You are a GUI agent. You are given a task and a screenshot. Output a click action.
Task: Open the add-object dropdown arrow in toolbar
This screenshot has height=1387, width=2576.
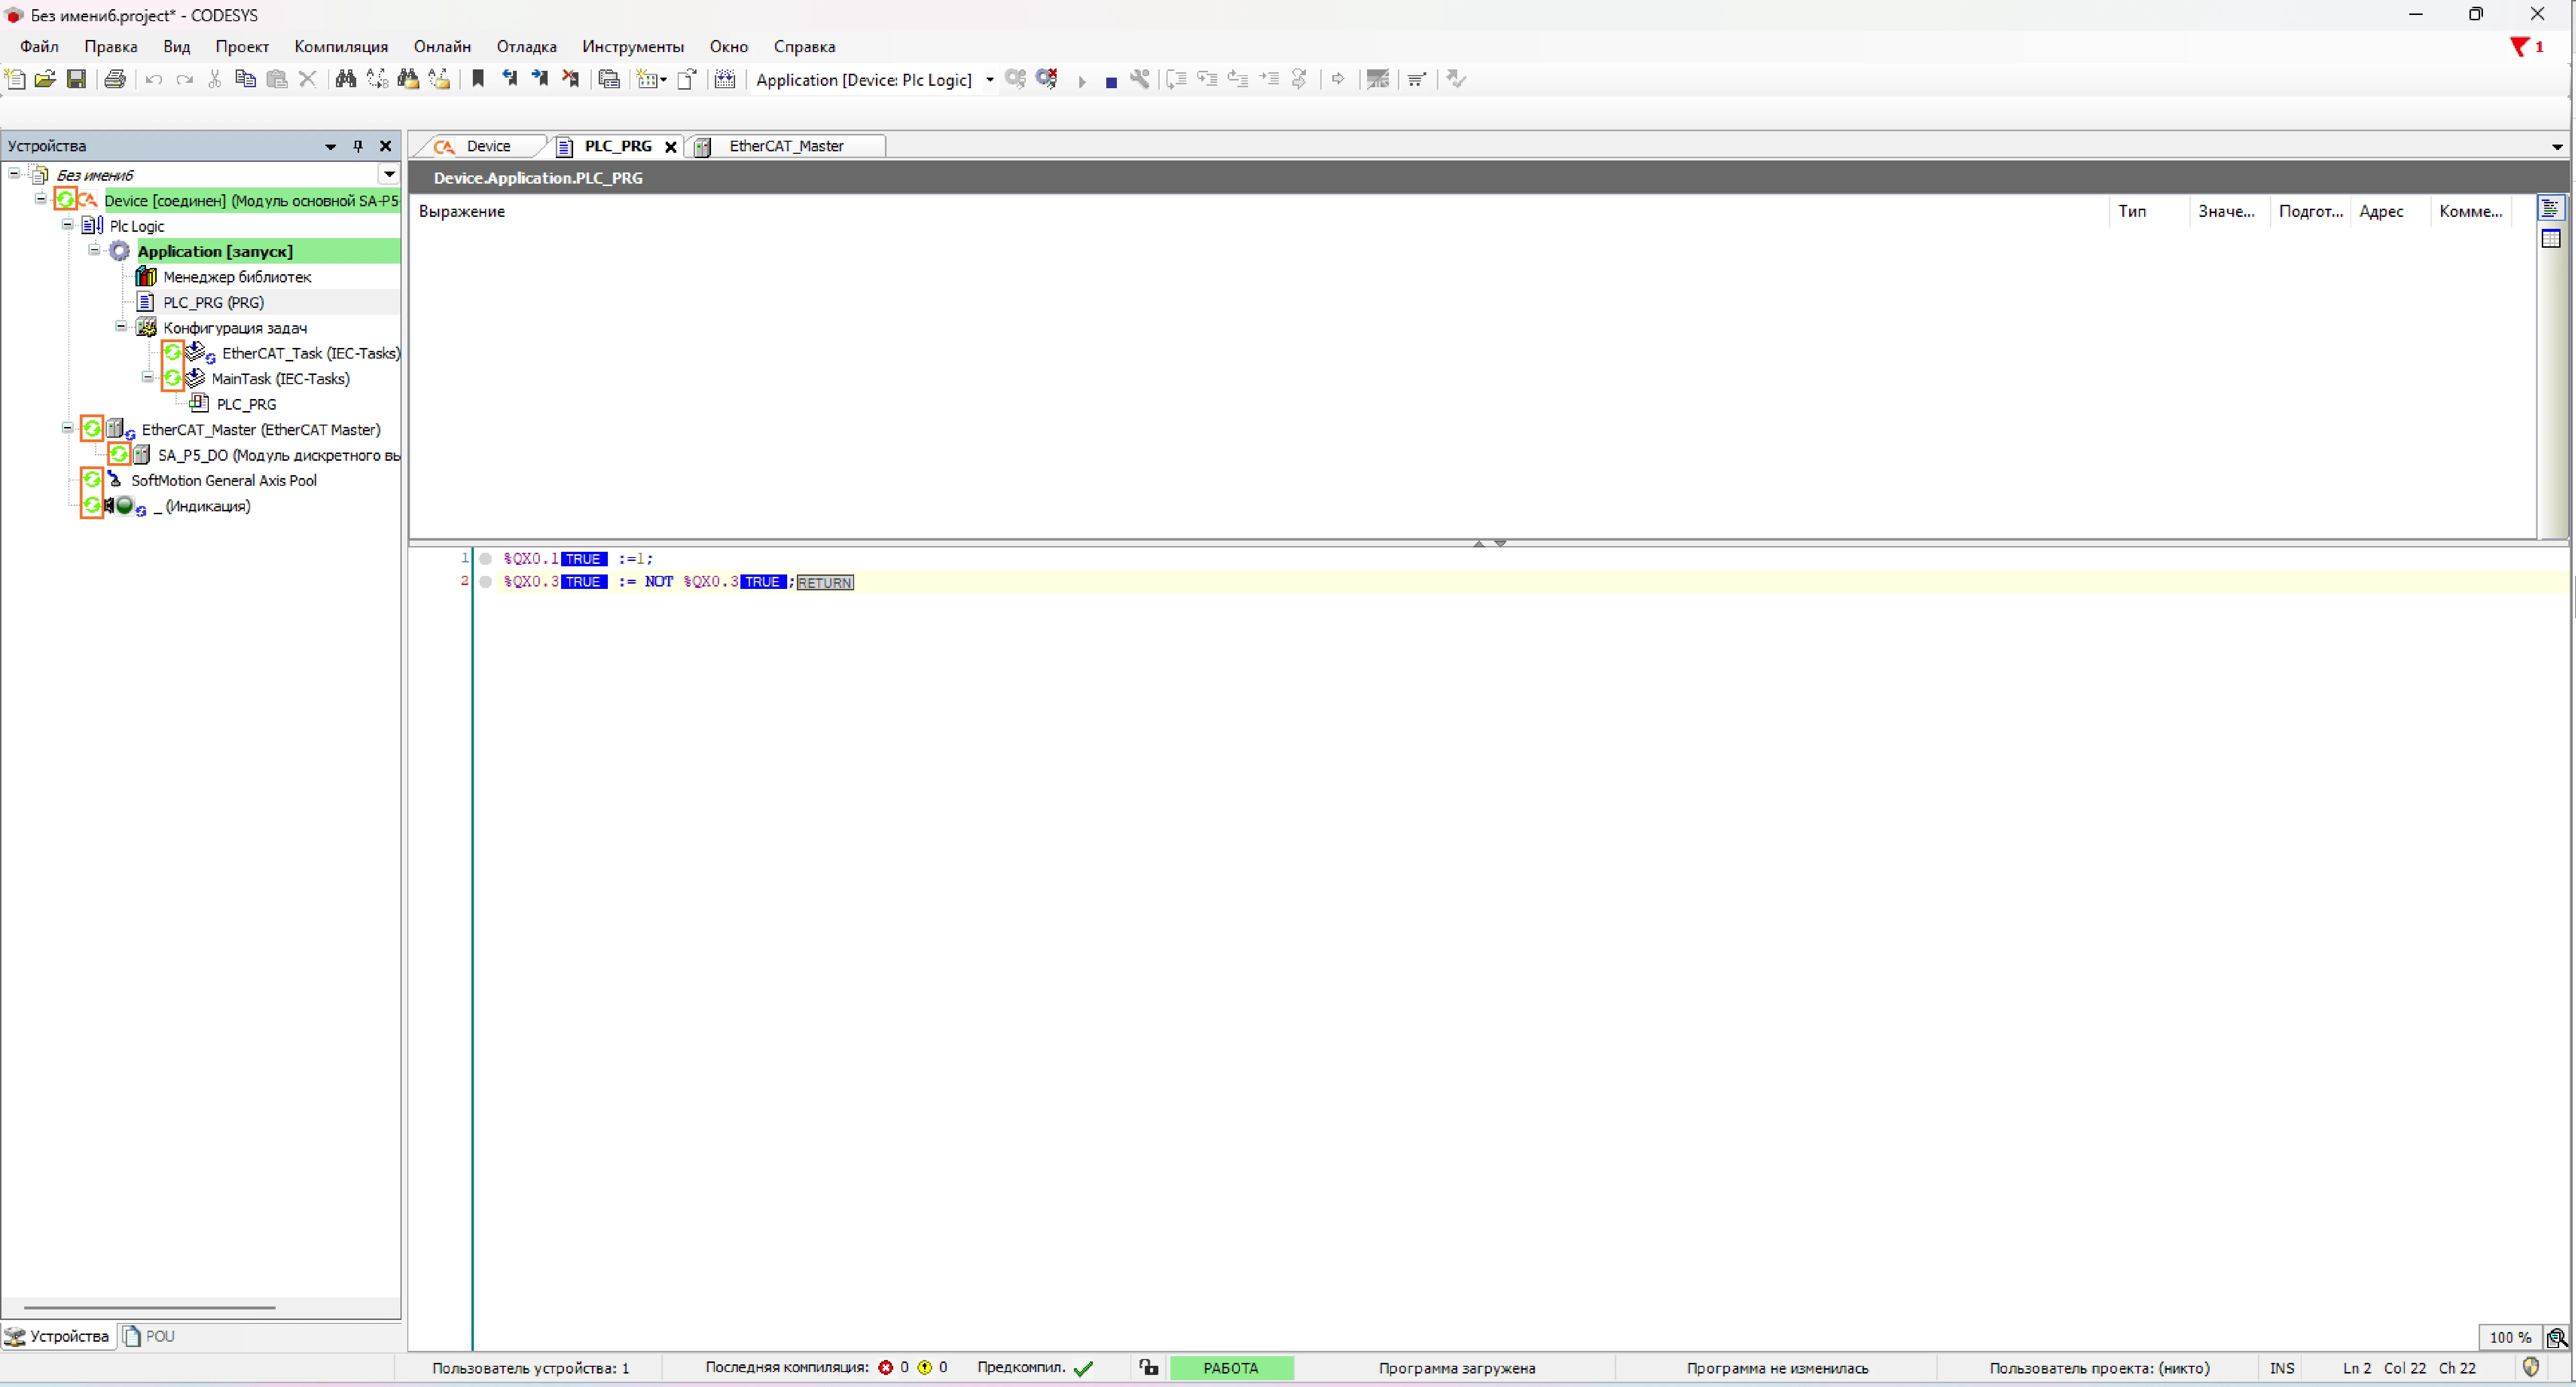coord(663,80)
